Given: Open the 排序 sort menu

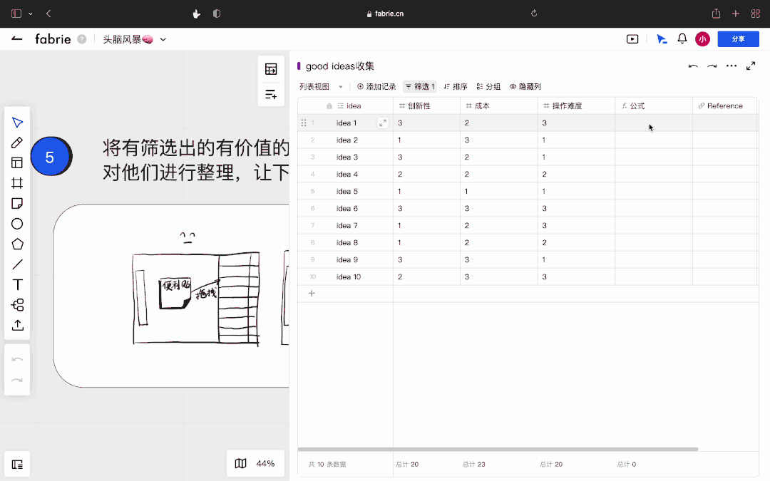Looking at the screenshot, I should (456, 86).
